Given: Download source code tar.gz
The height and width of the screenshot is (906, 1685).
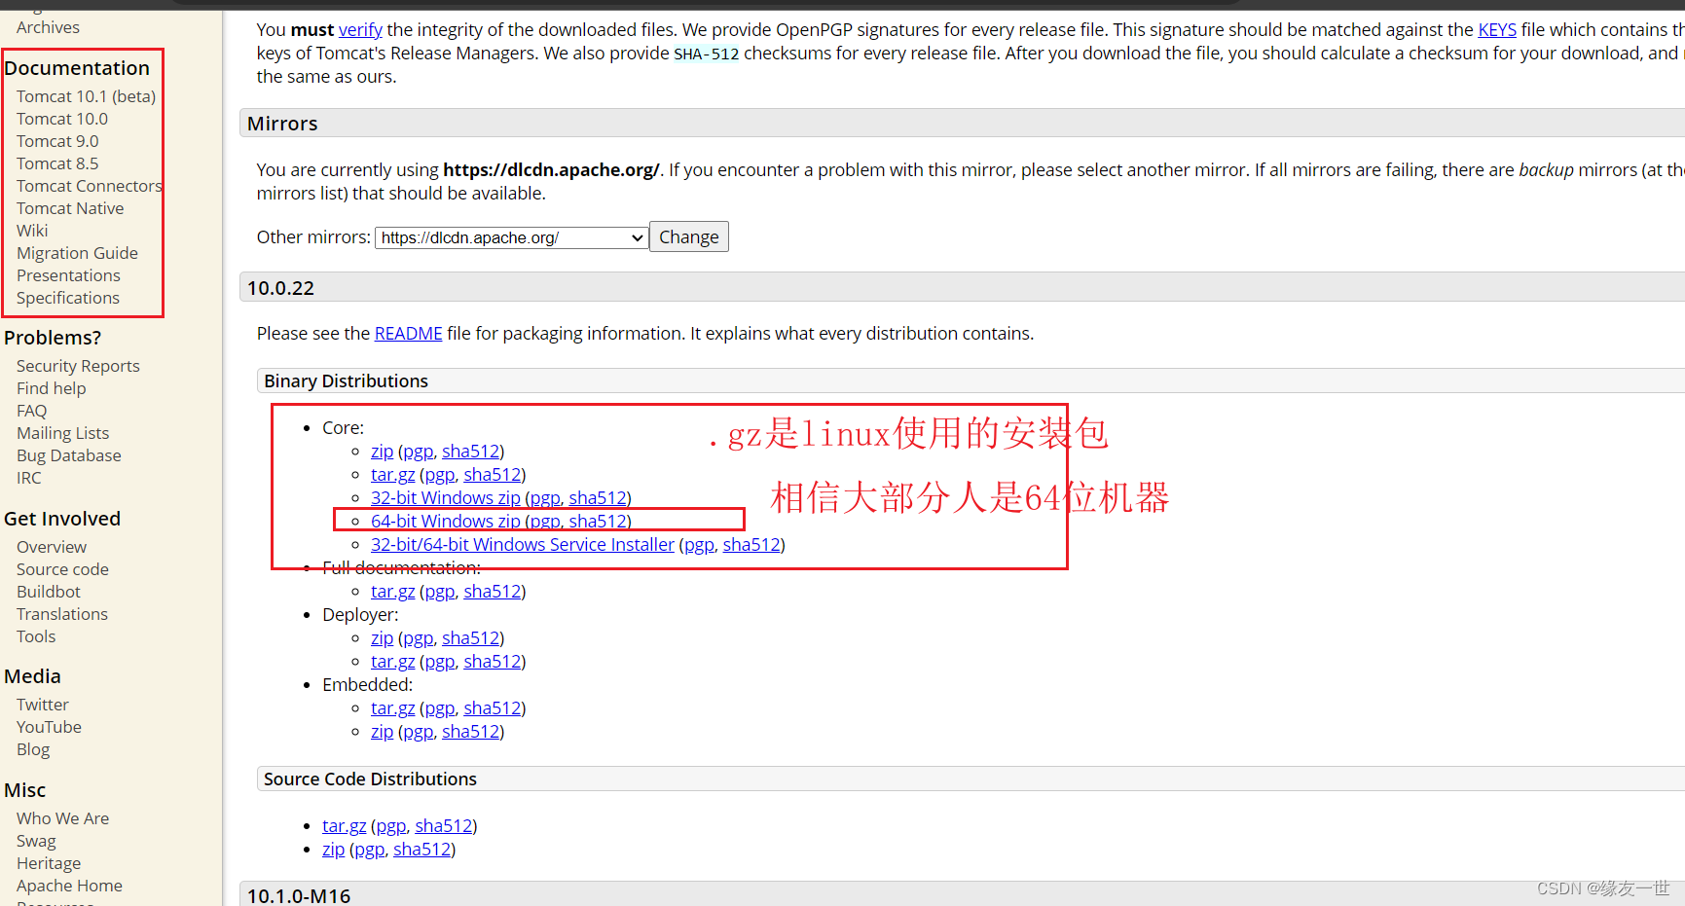Looking at the screenshot, I should (344, 826).
